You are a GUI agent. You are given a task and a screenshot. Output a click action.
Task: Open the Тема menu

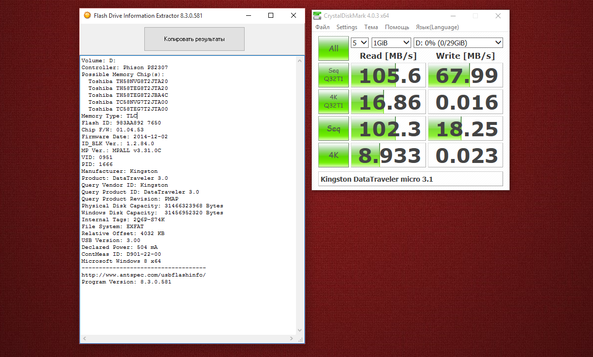(371, 27)
